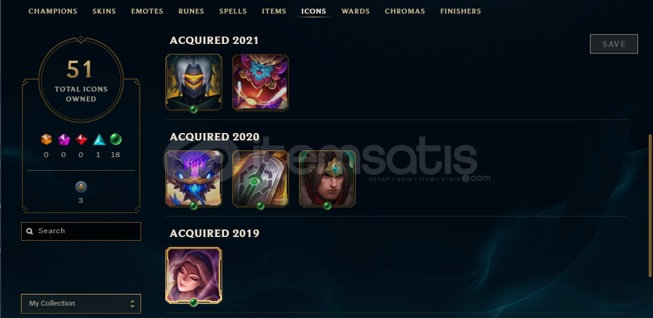653x318 pixels.
Task: Switch to the Champions tab
Action: [x=53, y=11]
